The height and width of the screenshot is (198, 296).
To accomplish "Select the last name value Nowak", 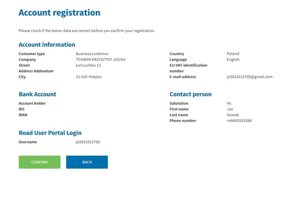I will point(233,115).
